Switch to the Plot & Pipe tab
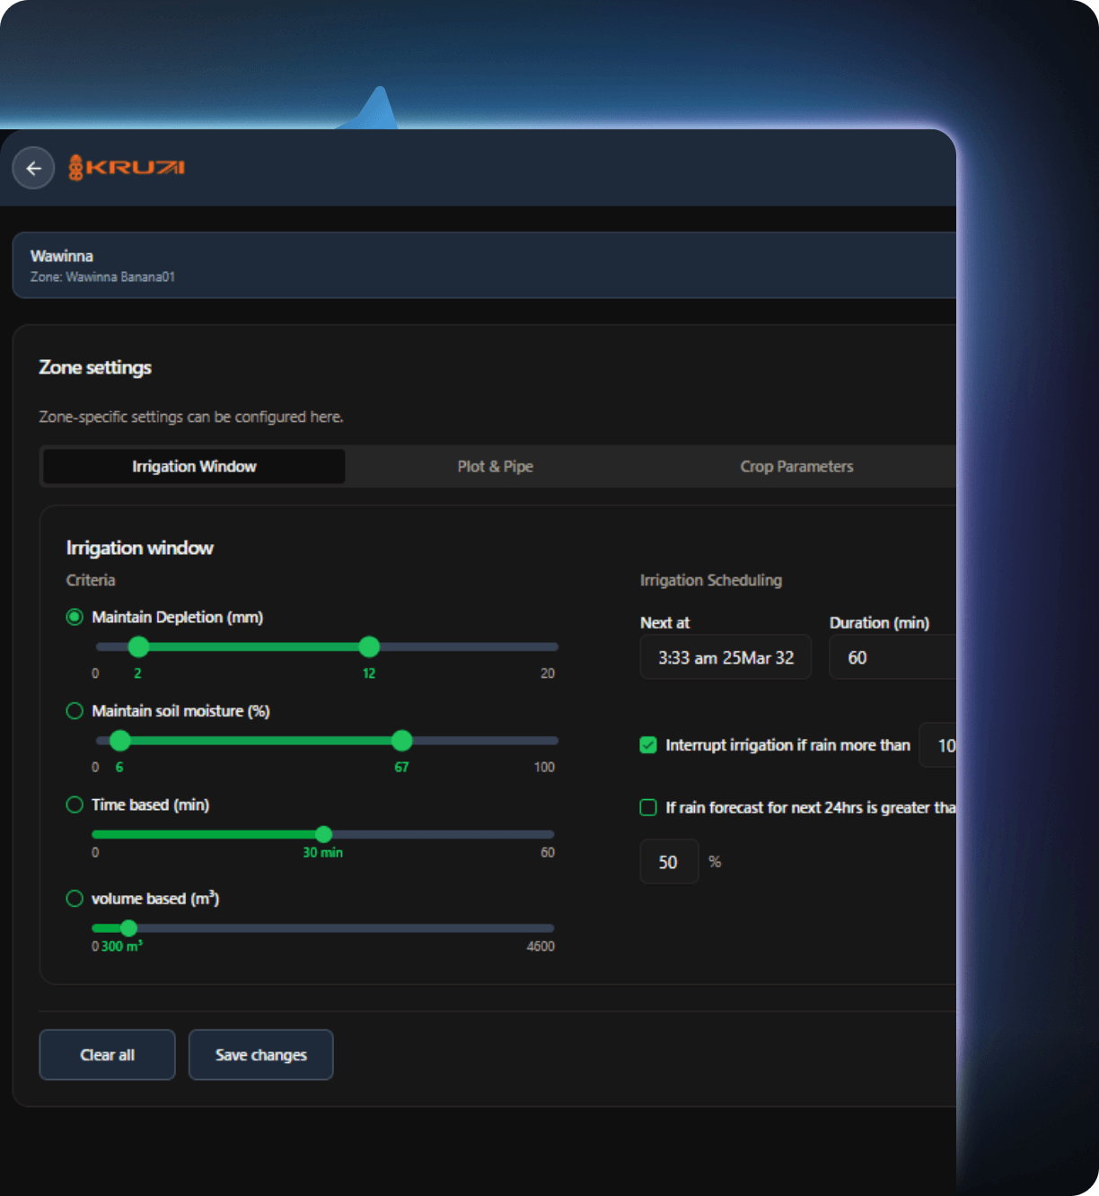 click(x=495, y=467)
